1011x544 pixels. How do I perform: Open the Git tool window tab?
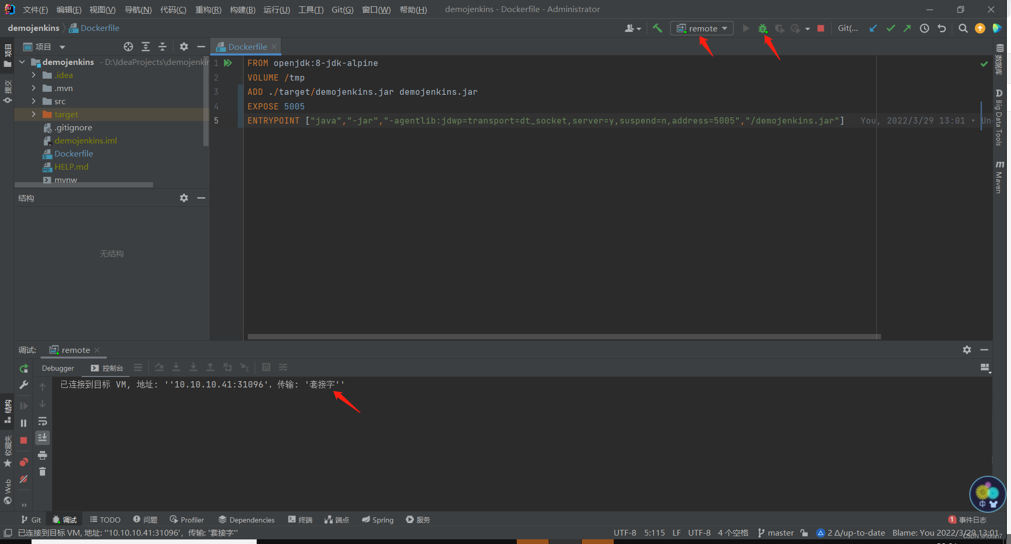coord(31,519)
